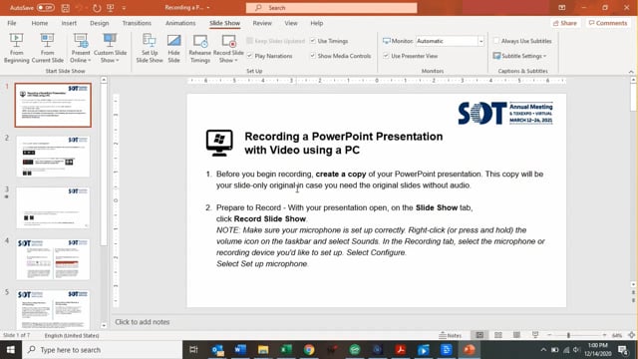Switch to Slide Sorter view in status bar

(498, 335)
